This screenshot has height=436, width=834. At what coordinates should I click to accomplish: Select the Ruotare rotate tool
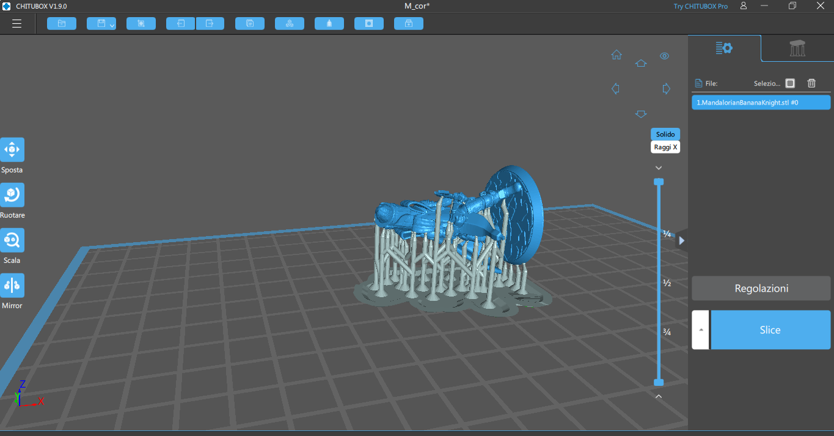point(12,194)
